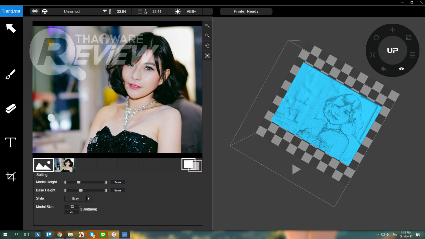Open the Windows Start menu
Screen dimensions: 425x239
click(x=5, y=234)
